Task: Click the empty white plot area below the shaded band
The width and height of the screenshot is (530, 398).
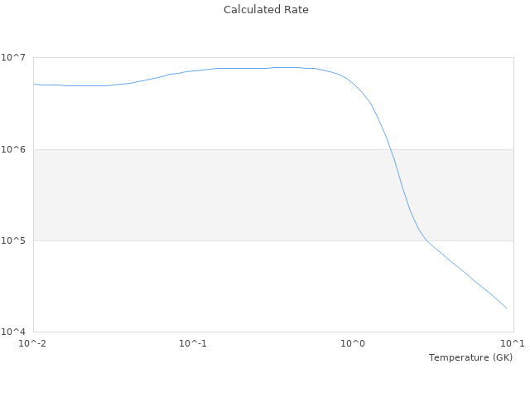Action: 207,286
